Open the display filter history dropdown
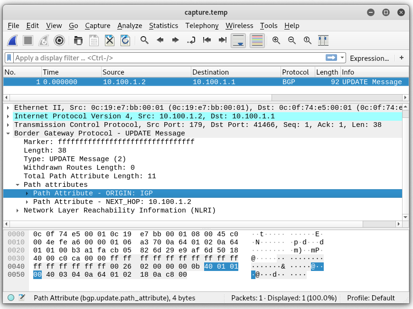 (x=343, y=58)
